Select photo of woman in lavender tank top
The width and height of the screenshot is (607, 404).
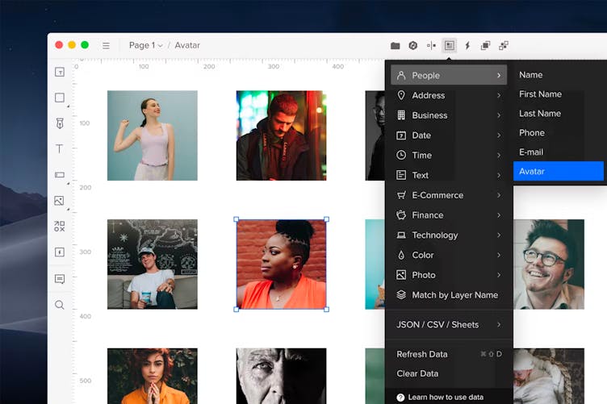tap(152, 135)
